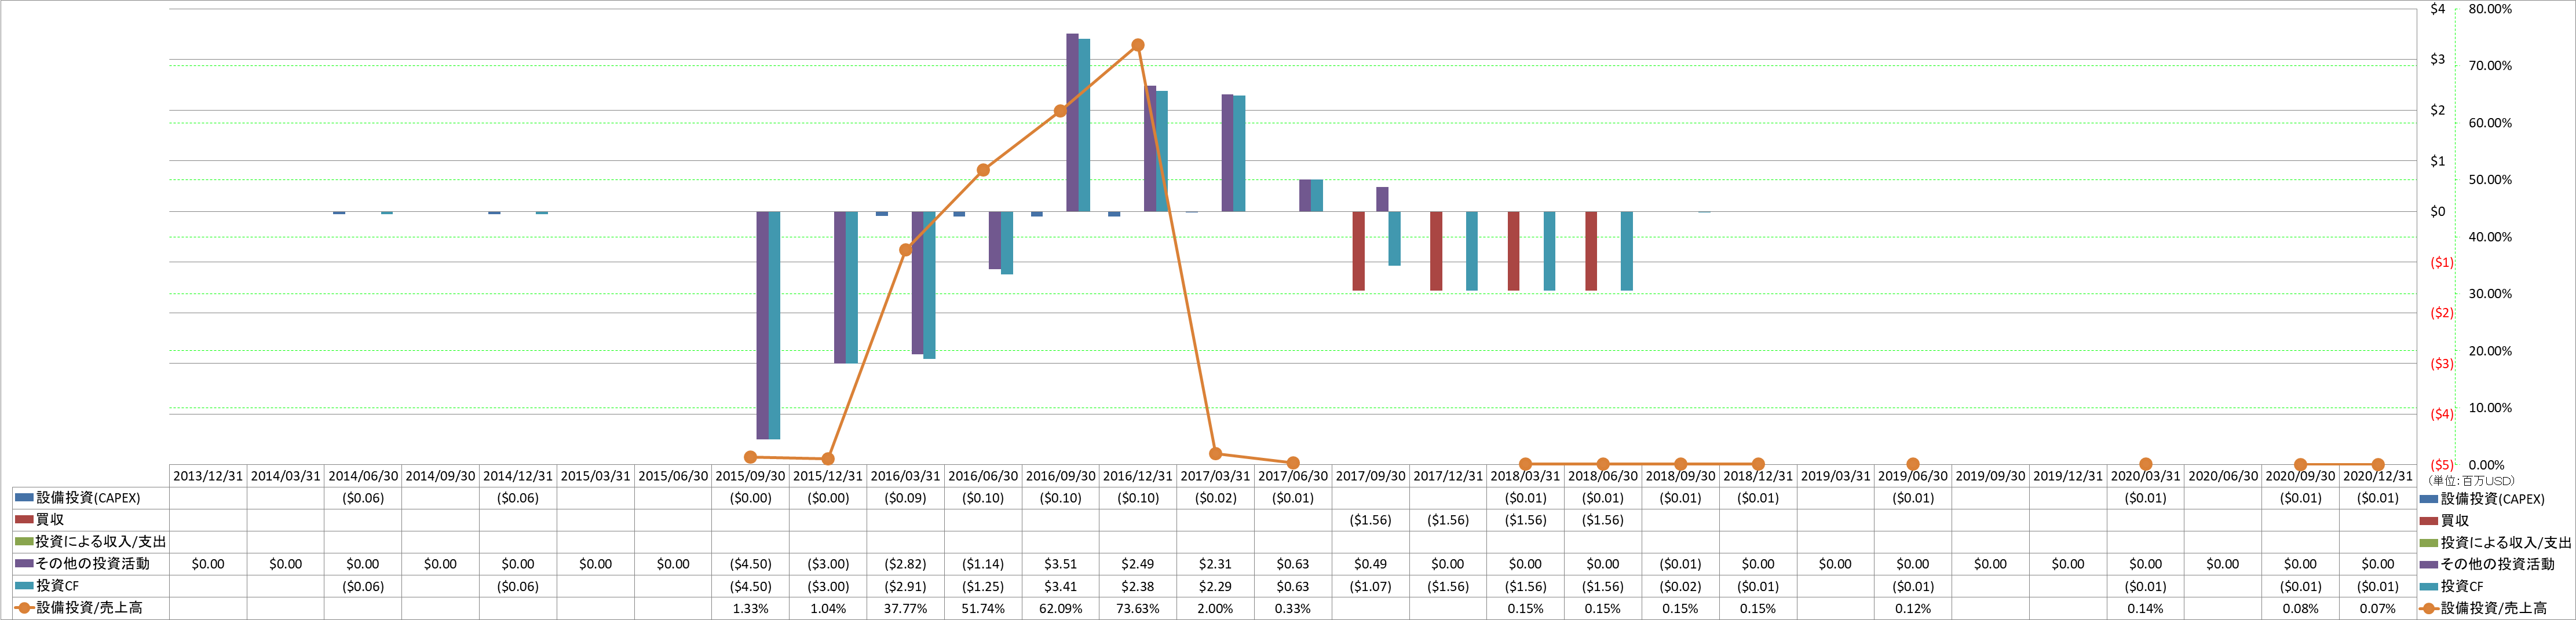The image size is (2576, 620).
Task: Select the 設備投資/売上高 row label beside 2013/12/31
Action: pyautogui.click(x=89, y=608)
